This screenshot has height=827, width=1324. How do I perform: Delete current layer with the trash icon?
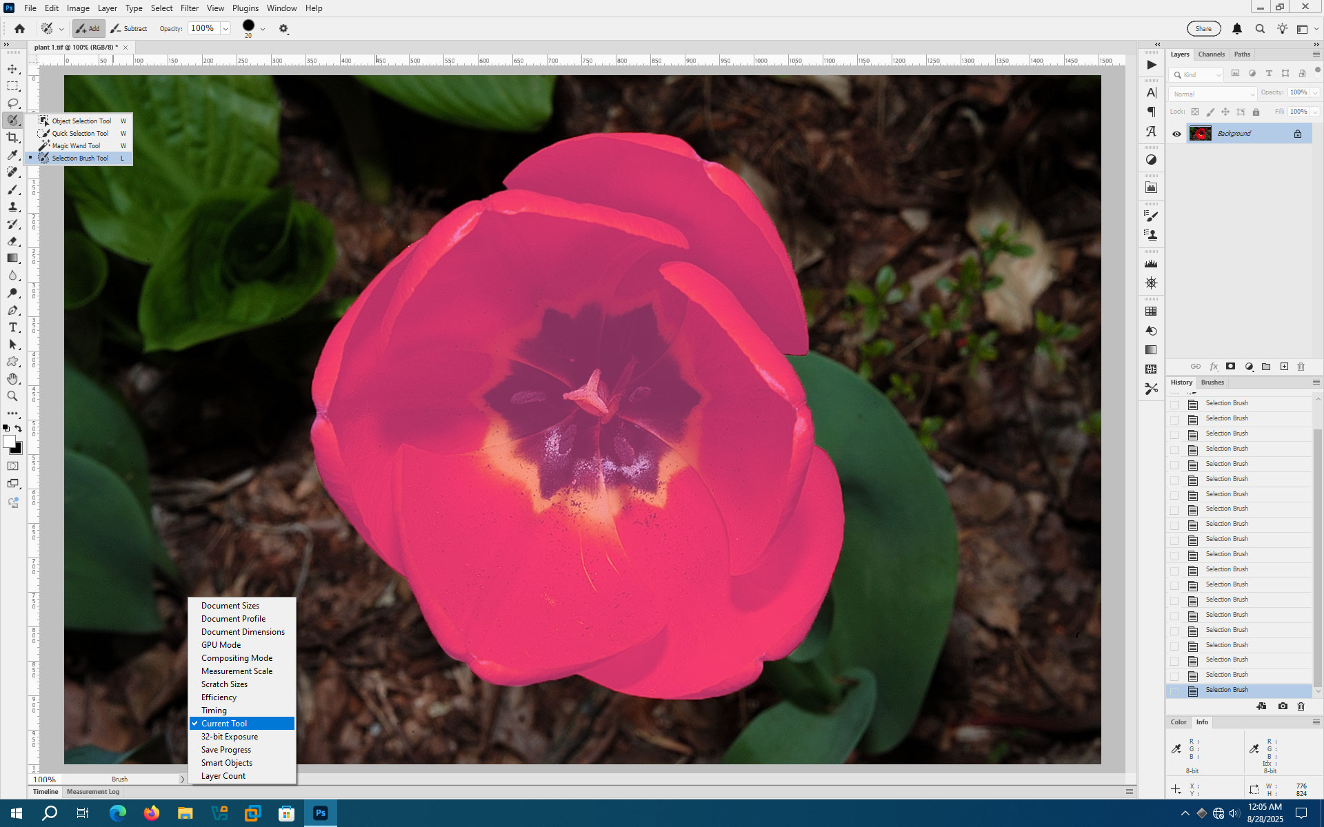pos(1301,366)
